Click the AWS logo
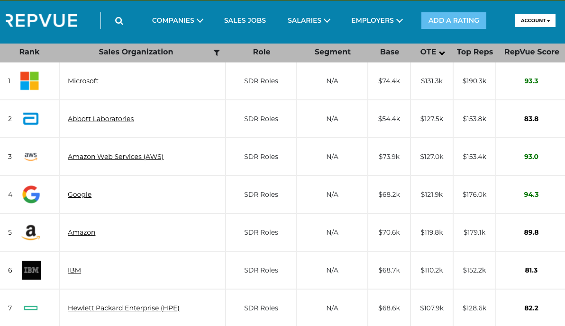This screenshot has height=326, width=565. coord(31,157)
